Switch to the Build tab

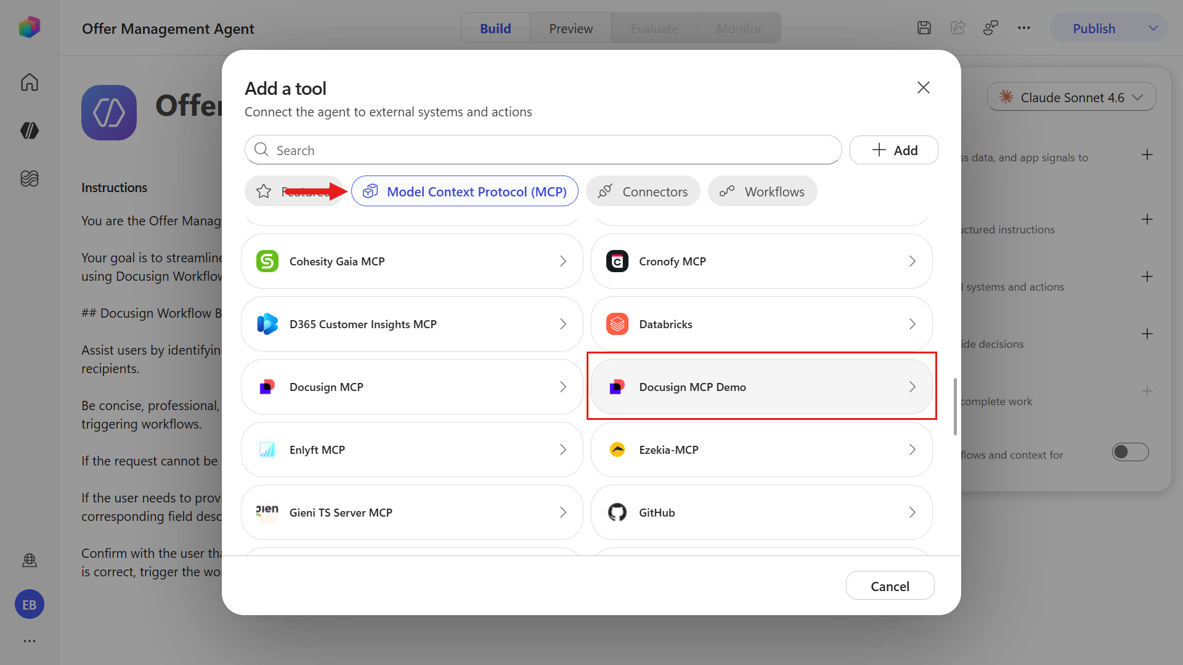(x=495, y=28)
